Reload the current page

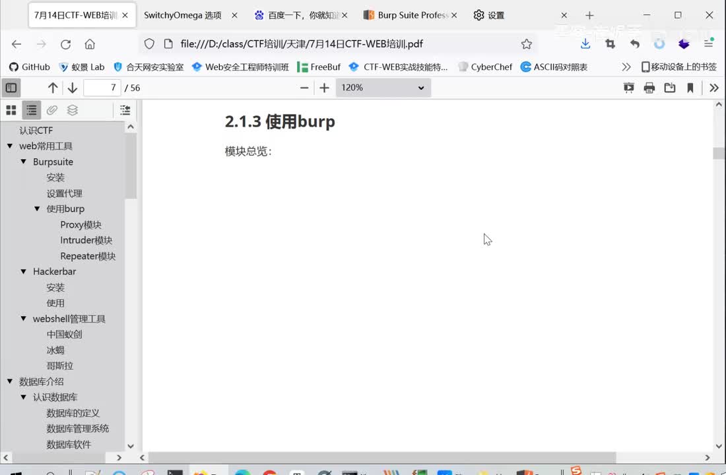(65, 44)
